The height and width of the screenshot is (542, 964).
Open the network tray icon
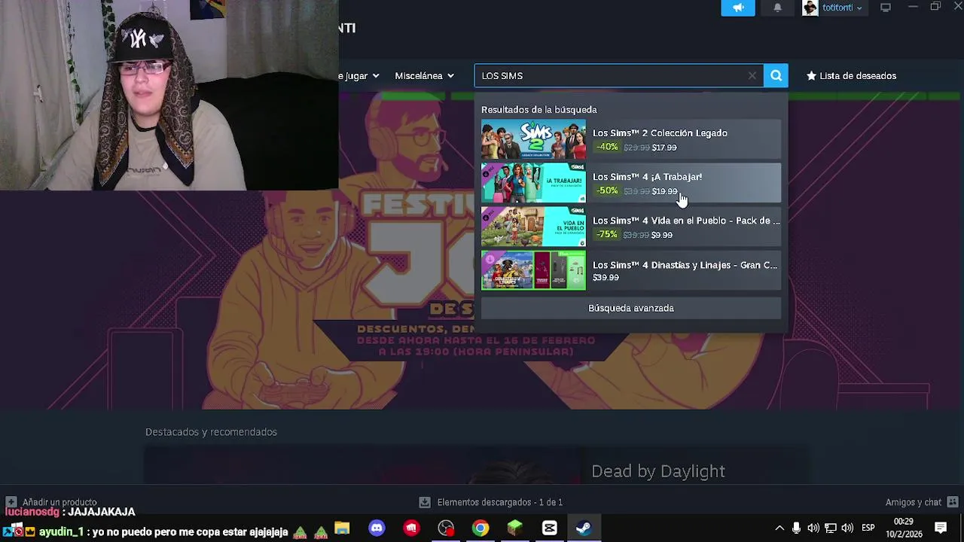[831, 528]
